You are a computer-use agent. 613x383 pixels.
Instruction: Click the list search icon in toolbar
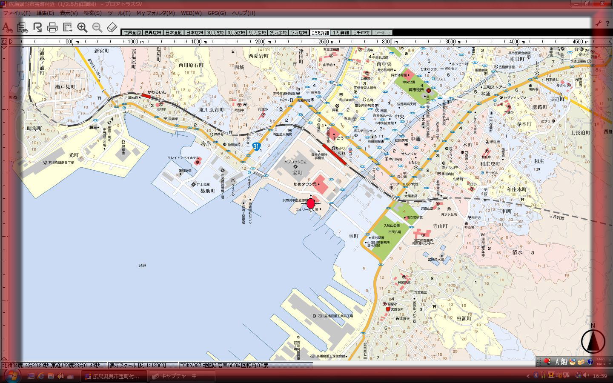pyautogui.click(x=23, y=28)
